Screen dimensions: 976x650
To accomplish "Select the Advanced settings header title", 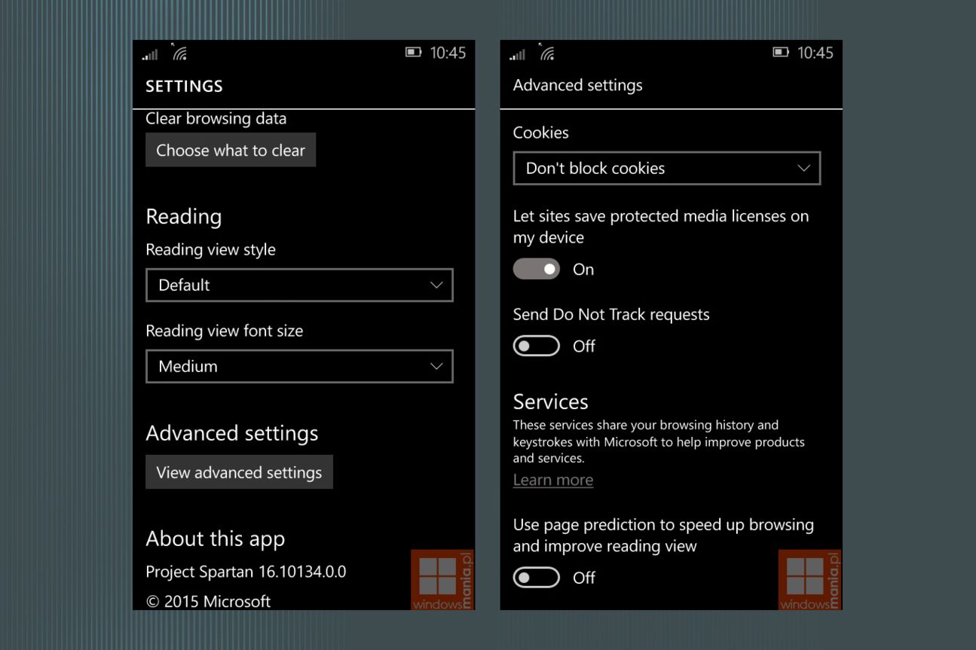I will pos(577,85).
